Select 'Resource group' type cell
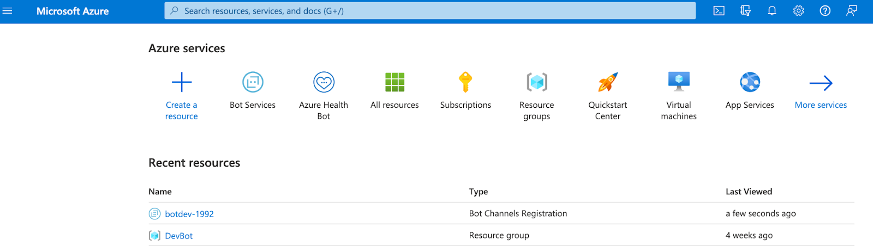Image resolution: width=873 pixels, height=246 pixels. point(499,235)
